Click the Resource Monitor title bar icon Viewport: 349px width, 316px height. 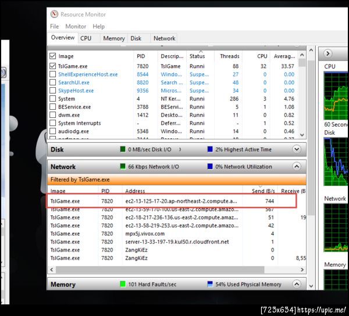[54, 14]
